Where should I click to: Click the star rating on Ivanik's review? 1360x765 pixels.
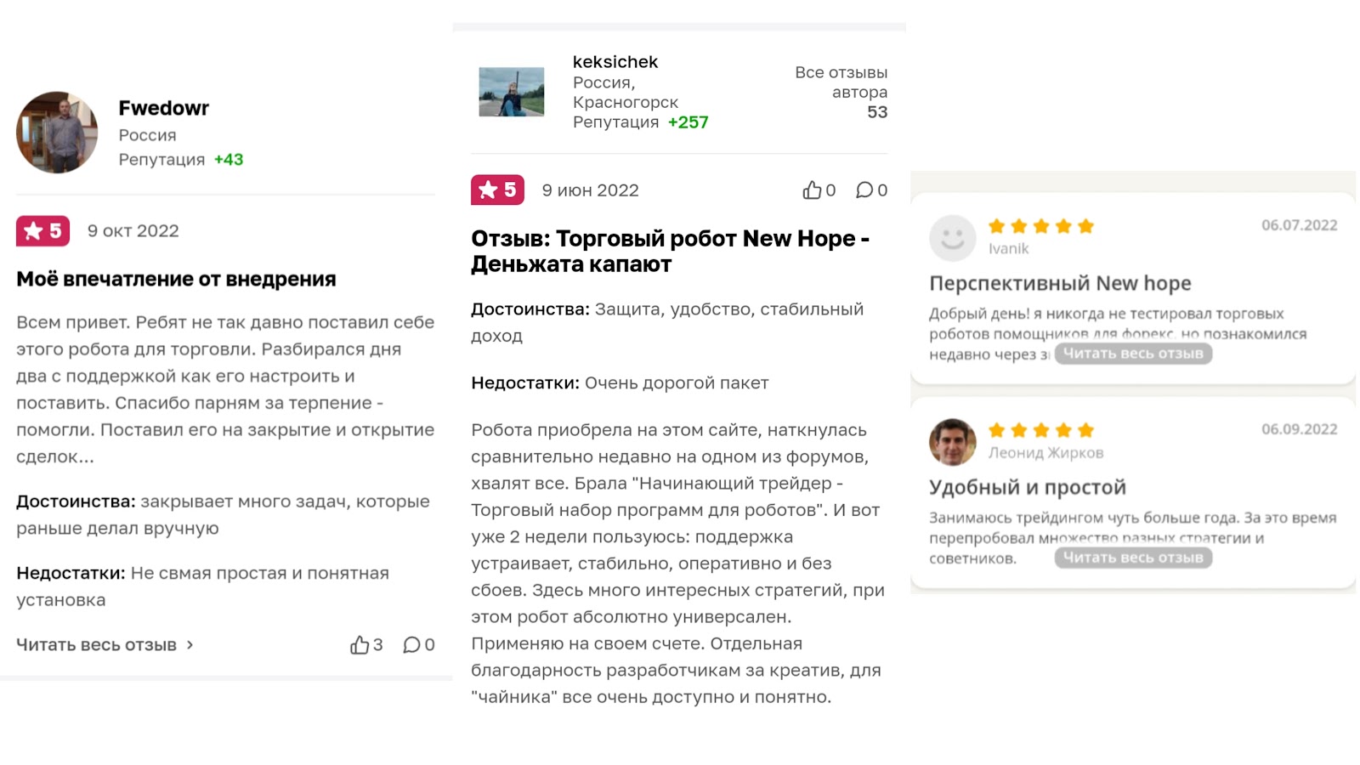[x=1040, y=226]
